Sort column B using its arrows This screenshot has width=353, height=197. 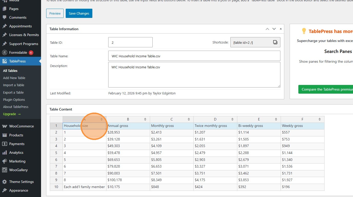coord(145,119)
